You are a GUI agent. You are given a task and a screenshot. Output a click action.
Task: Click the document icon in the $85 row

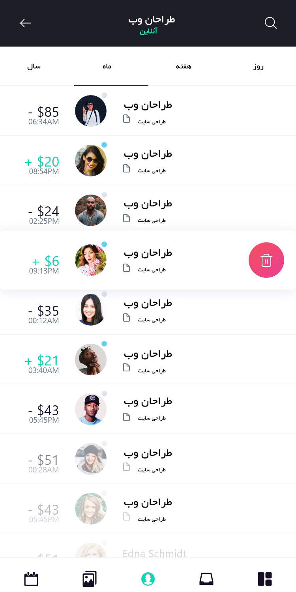pos(127,119)
